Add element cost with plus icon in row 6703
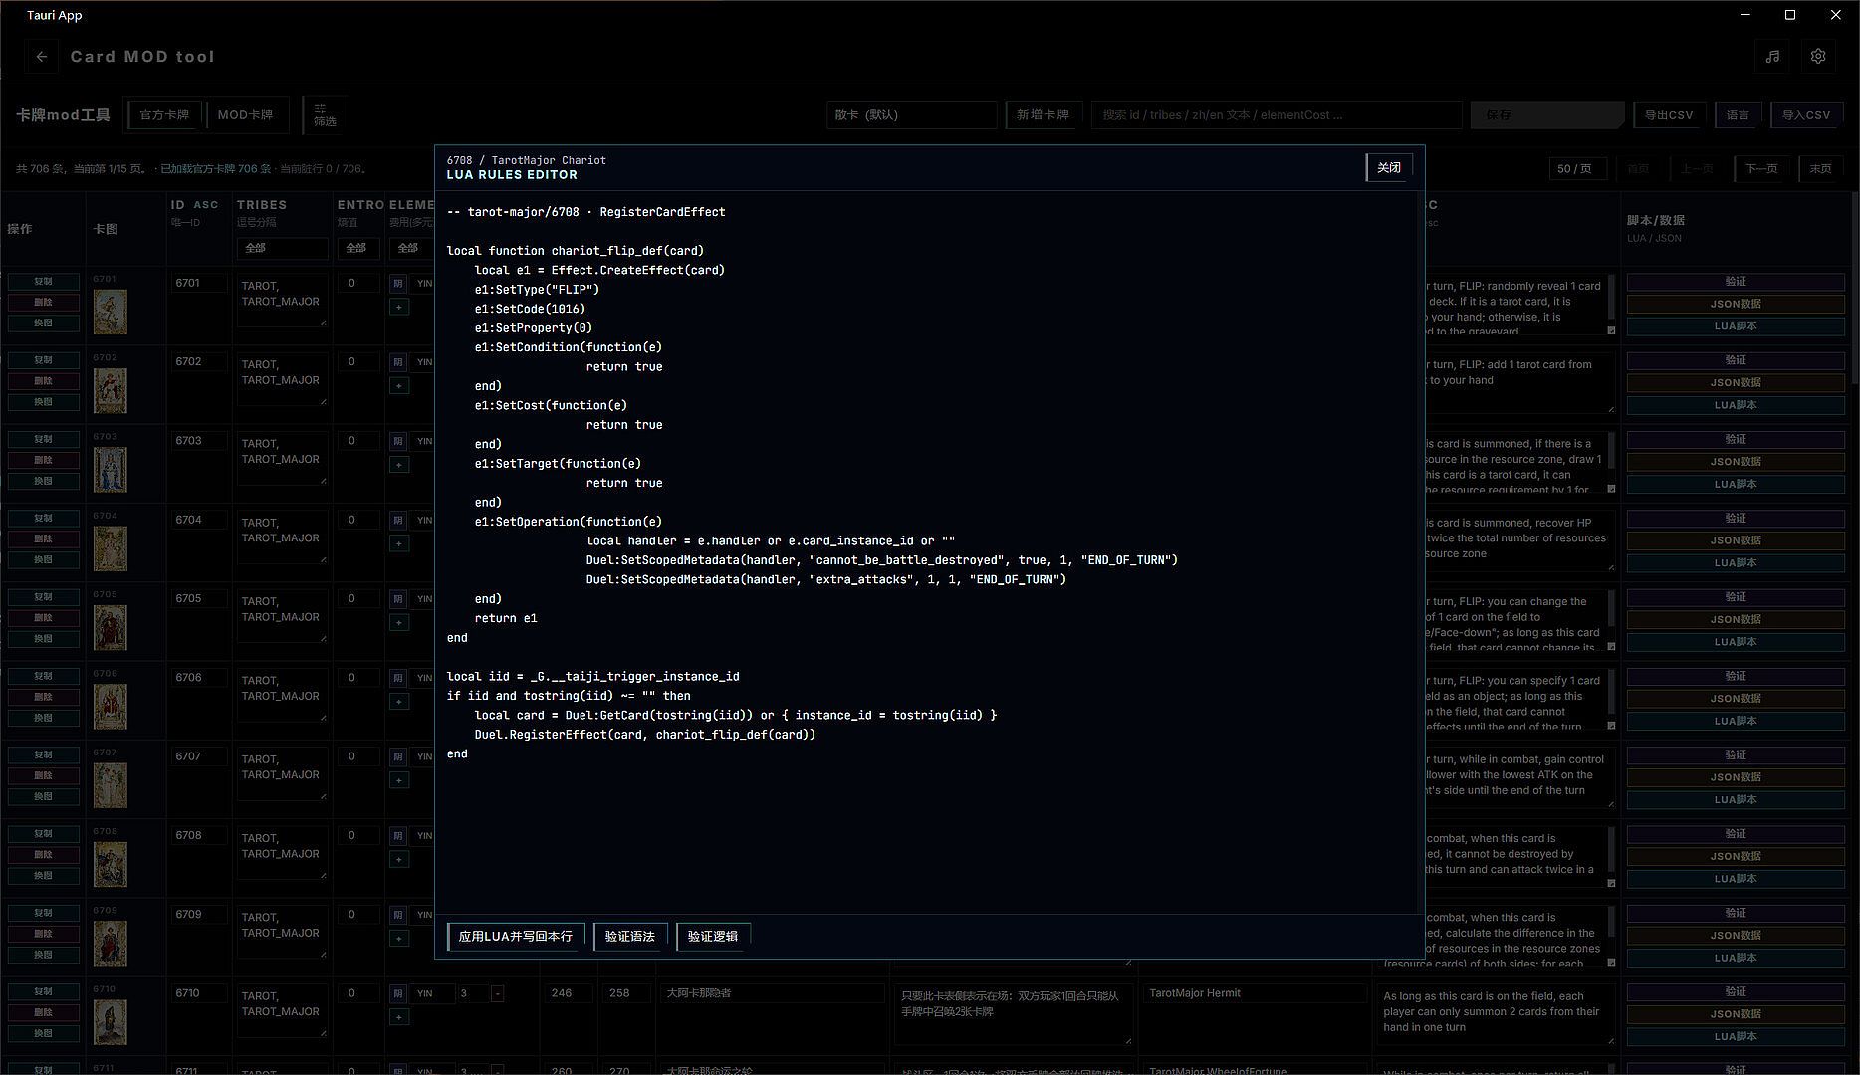1860x1075 pixels. click(398, 464)
